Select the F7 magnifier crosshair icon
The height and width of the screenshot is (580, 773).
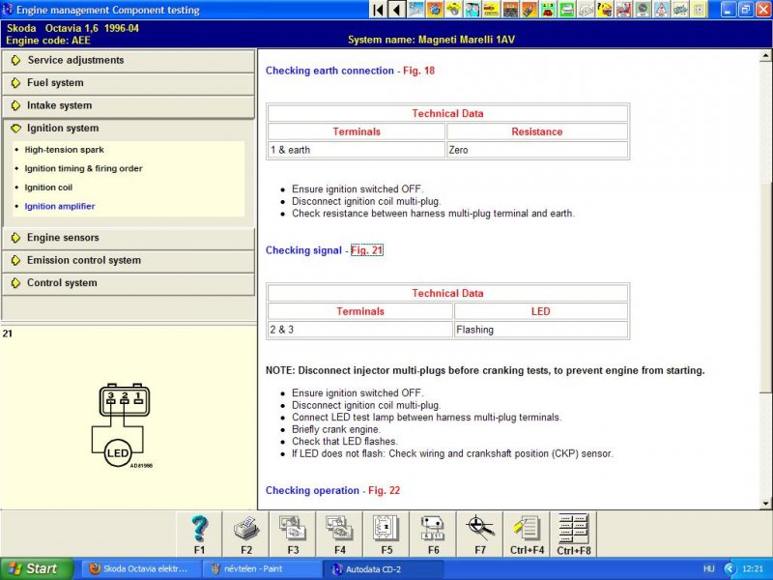coord(480,535)
